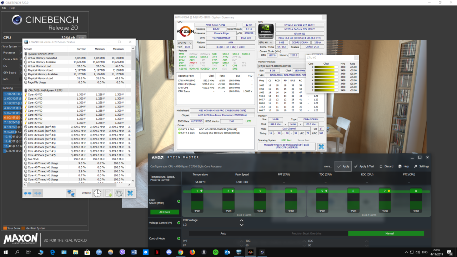Show hidden system tray icons
Image resolution: width=457 pixels, height=257 pixels.
406,252
